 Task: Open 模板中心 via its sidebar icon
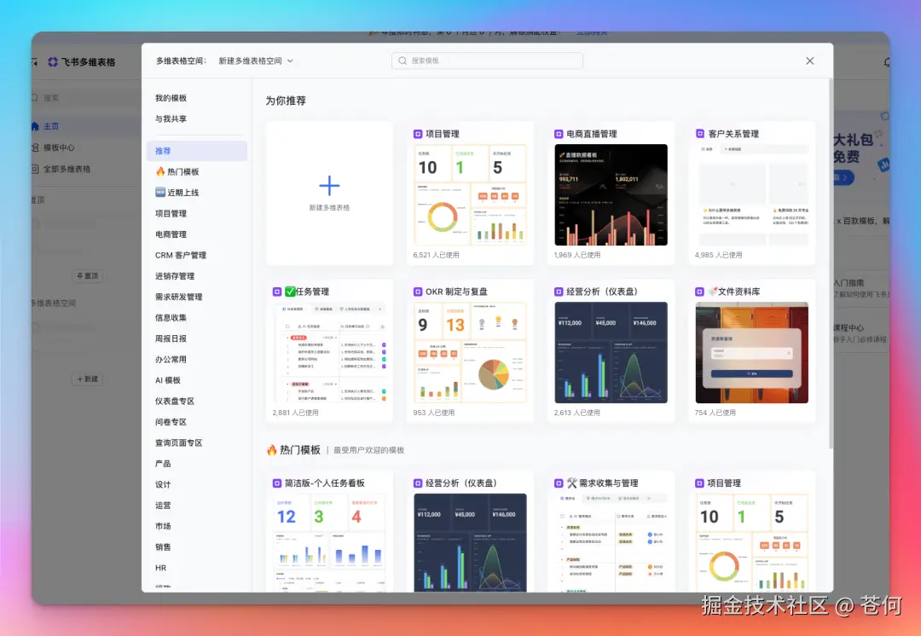pos(35,147)
